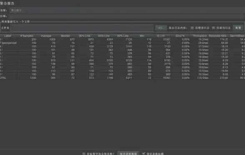Click the 保存表格数据 save table data button
Viewport: 245px width, 155px height.
tap(128, 154)
